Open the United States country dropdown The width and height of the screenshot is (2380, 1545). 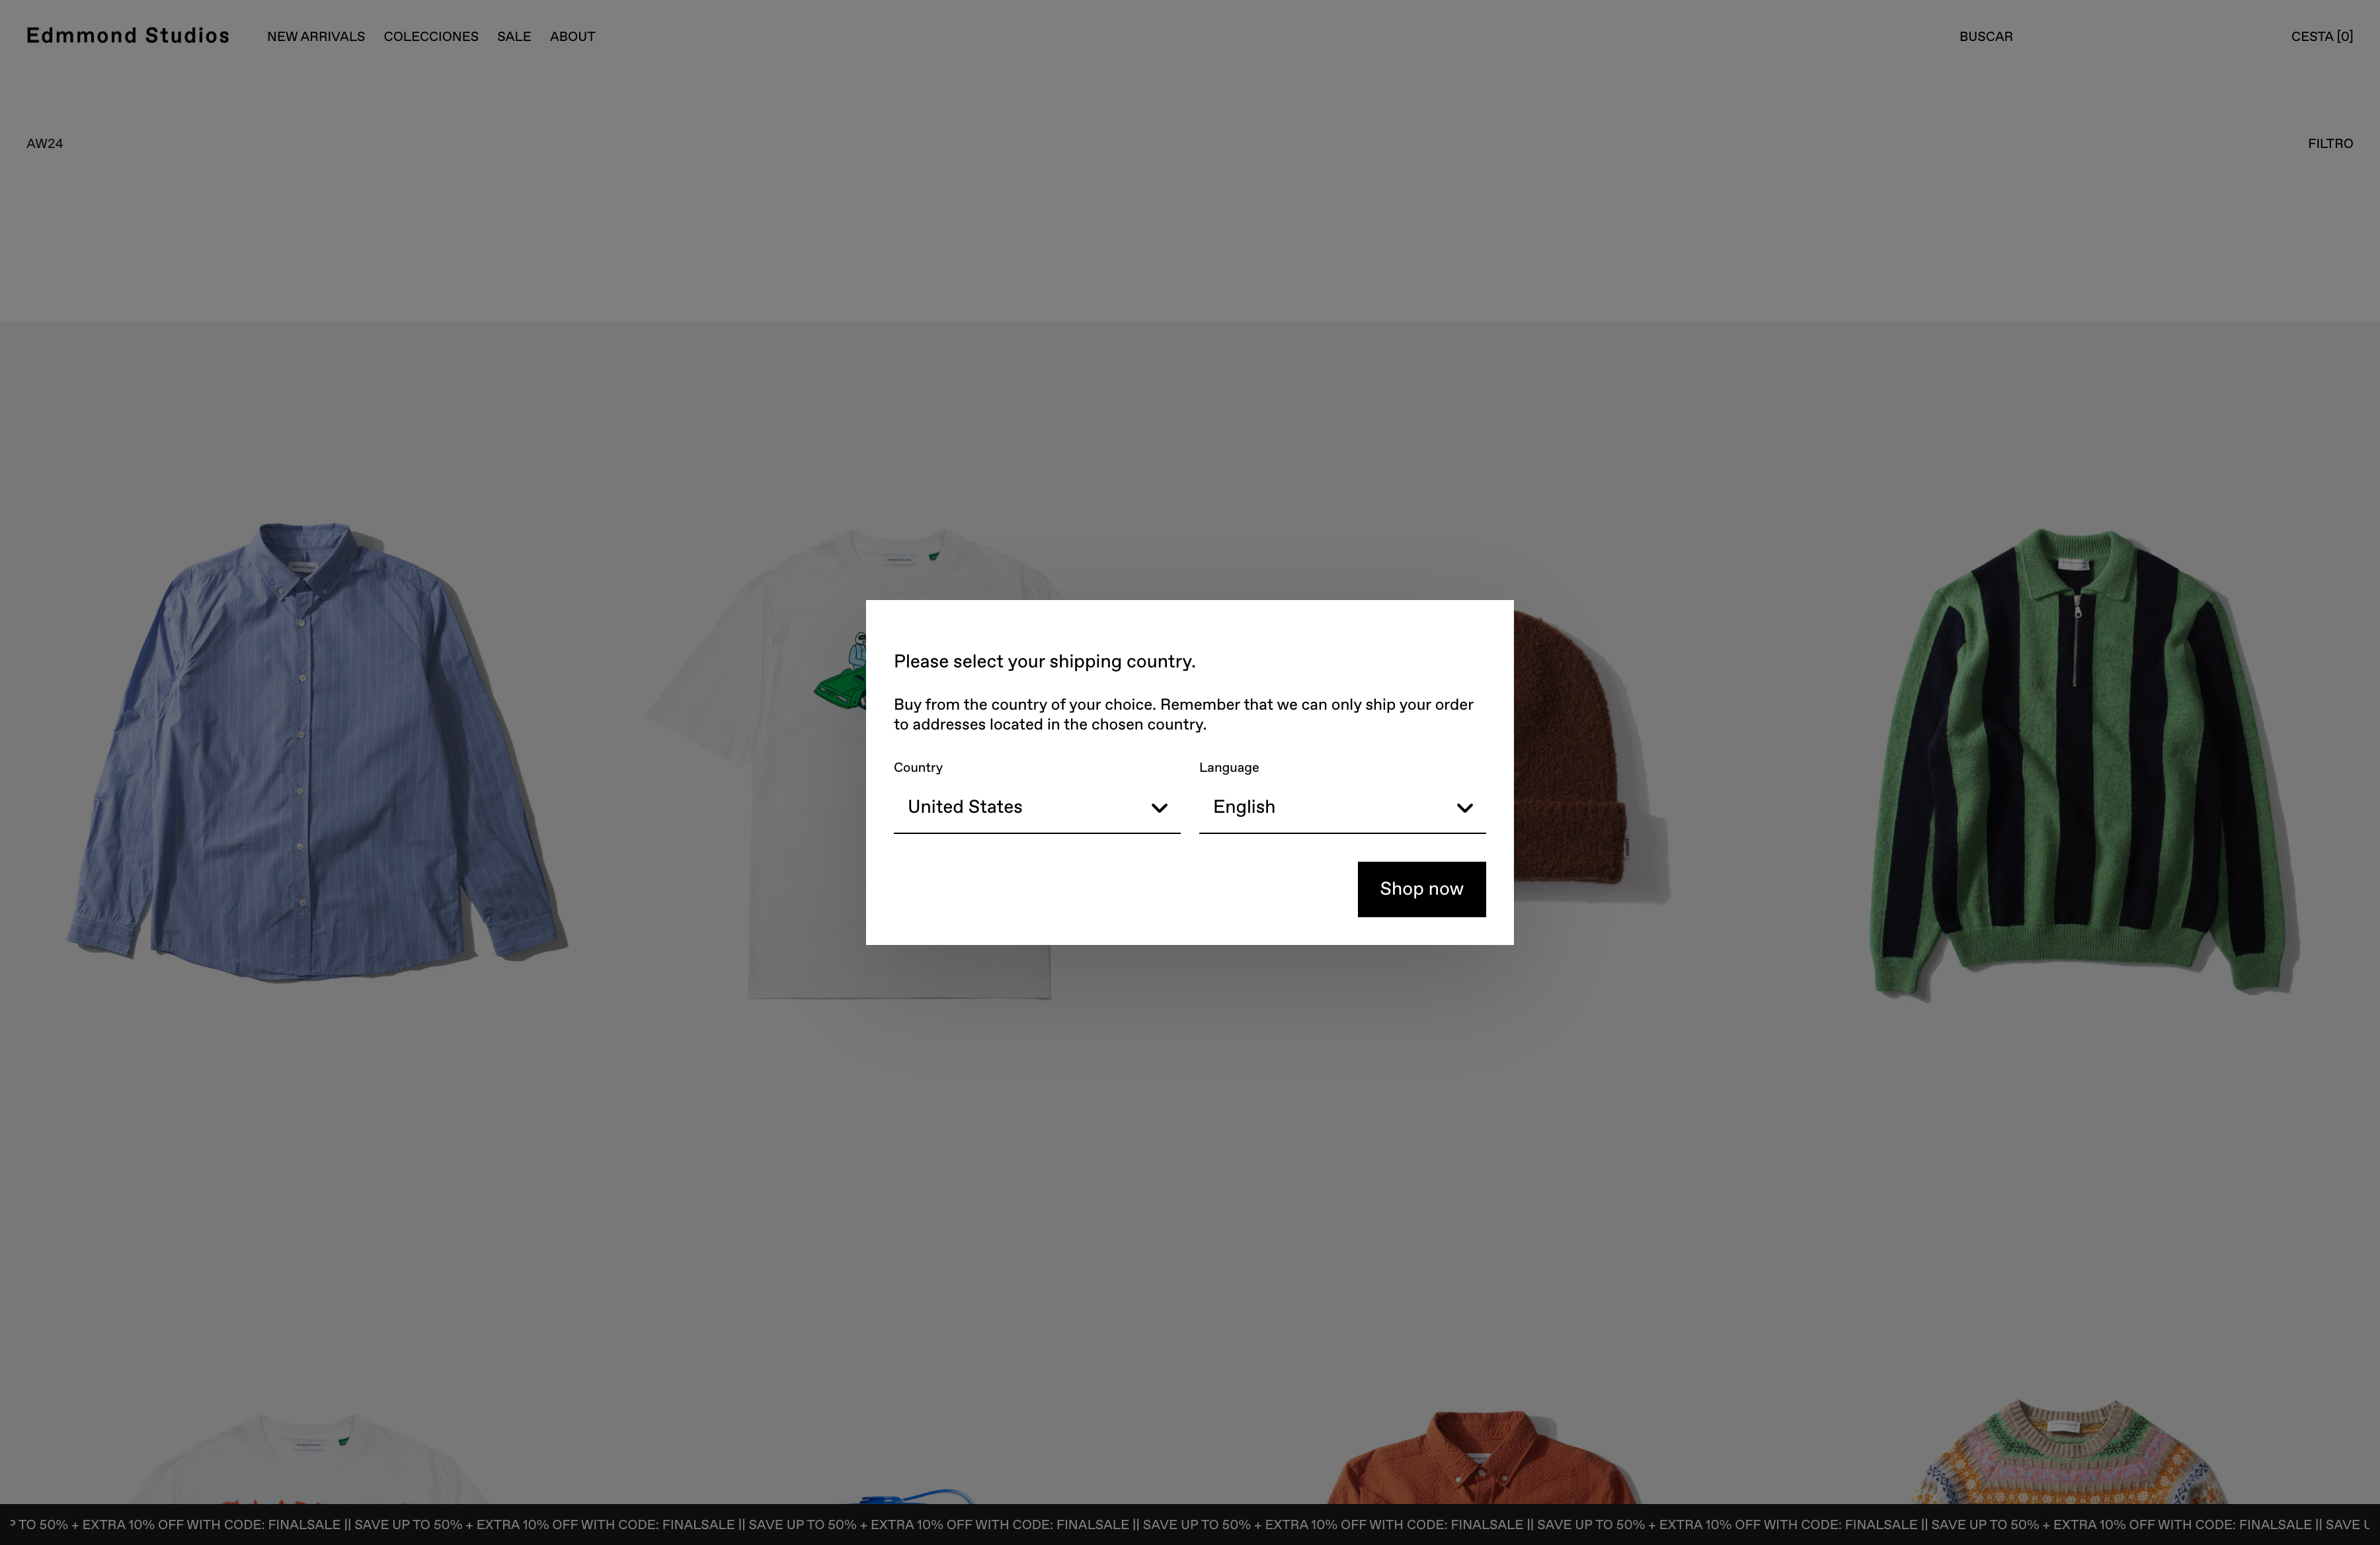click(x=1035, y=808)
